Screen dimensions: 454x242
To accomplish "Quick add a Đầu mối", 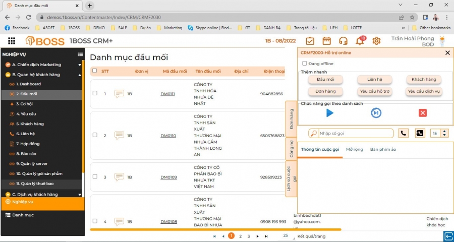I will tap(325, 79).
